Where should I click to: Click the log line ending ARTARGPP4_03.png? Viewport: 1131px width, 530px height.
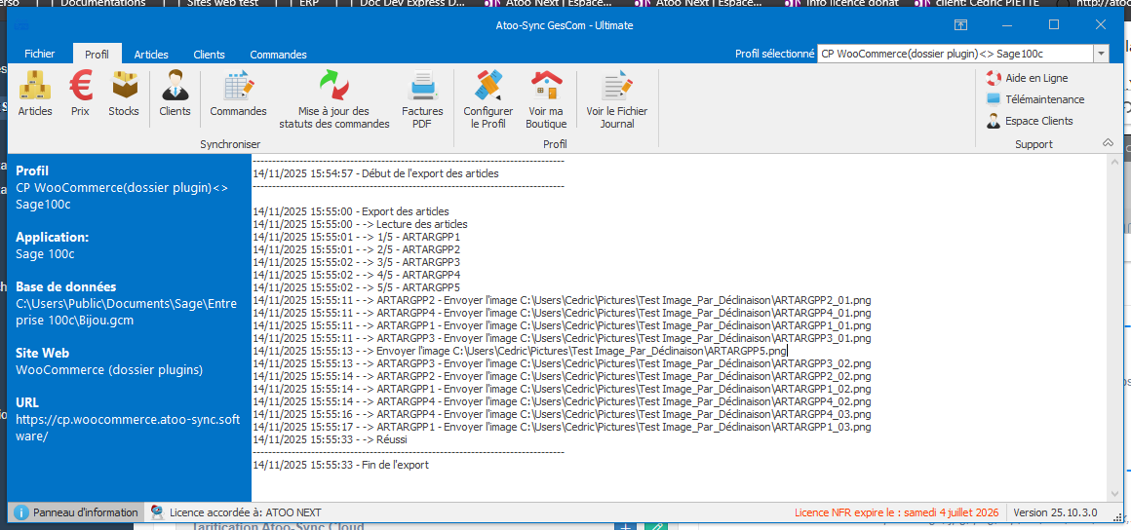click(562, 415)
